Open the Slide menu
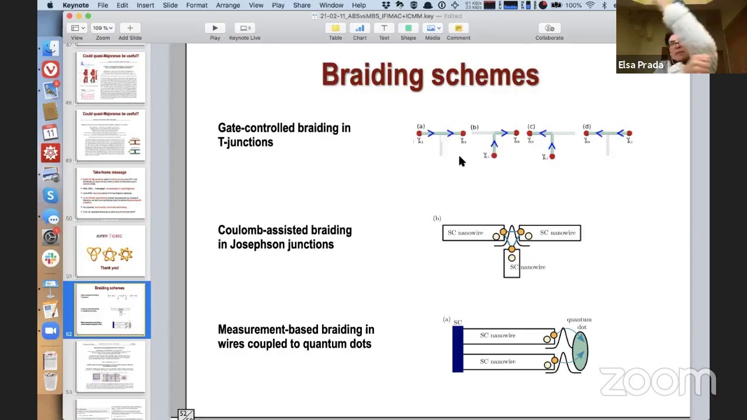The image size is (747, 420). pos(170,5)
